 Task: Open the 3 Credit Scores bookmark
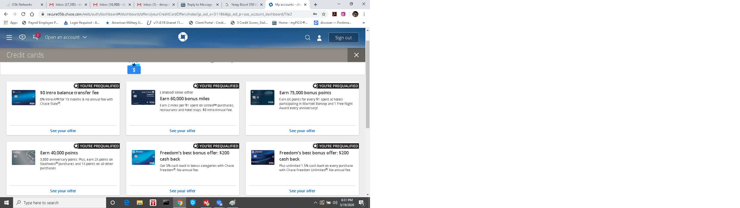[x=249, y=23]
